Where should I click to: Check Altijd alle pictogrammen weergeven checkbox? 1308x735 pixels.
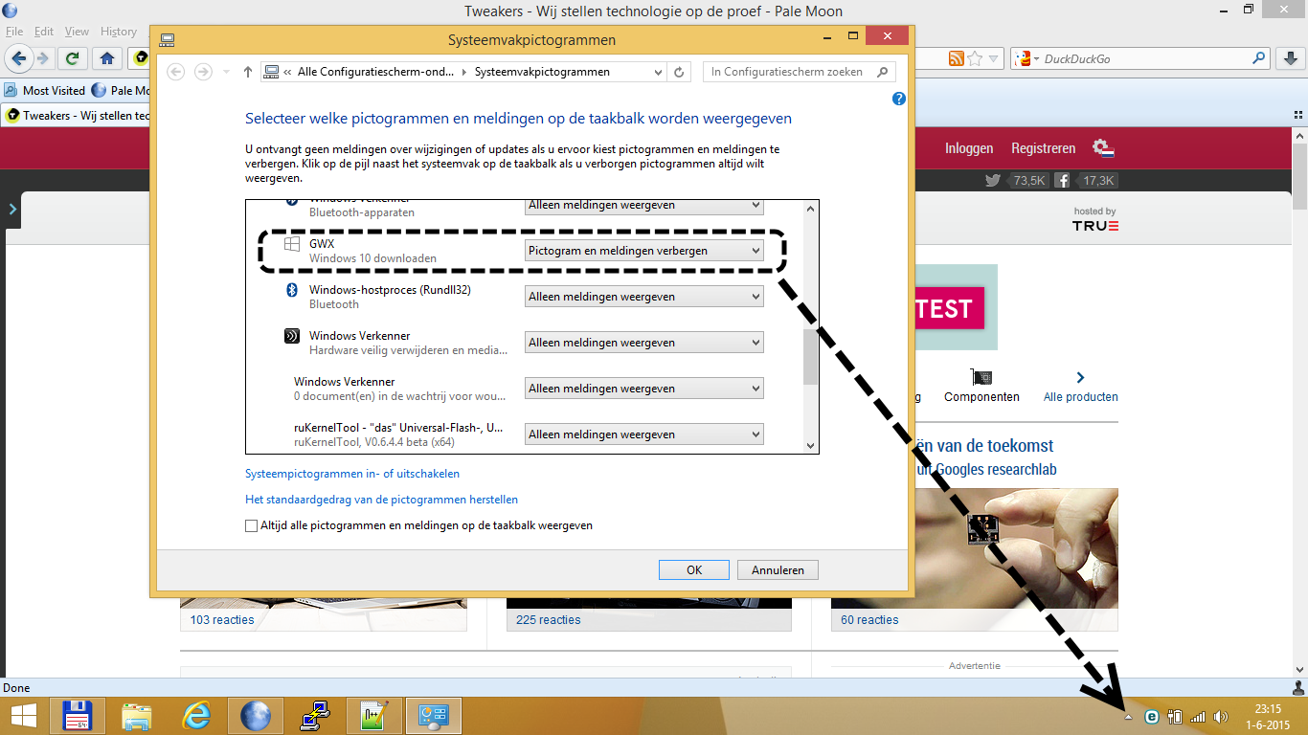coord(252,525)
